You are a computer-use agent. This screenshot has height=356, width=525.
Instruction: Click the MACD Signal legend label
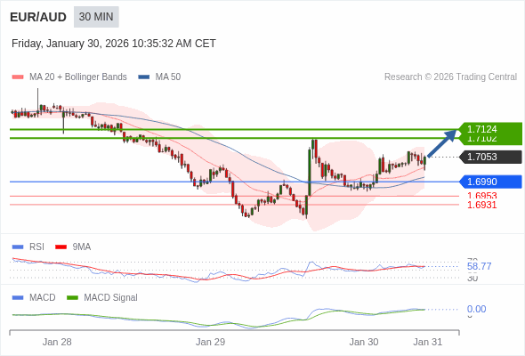coord(111,298)
